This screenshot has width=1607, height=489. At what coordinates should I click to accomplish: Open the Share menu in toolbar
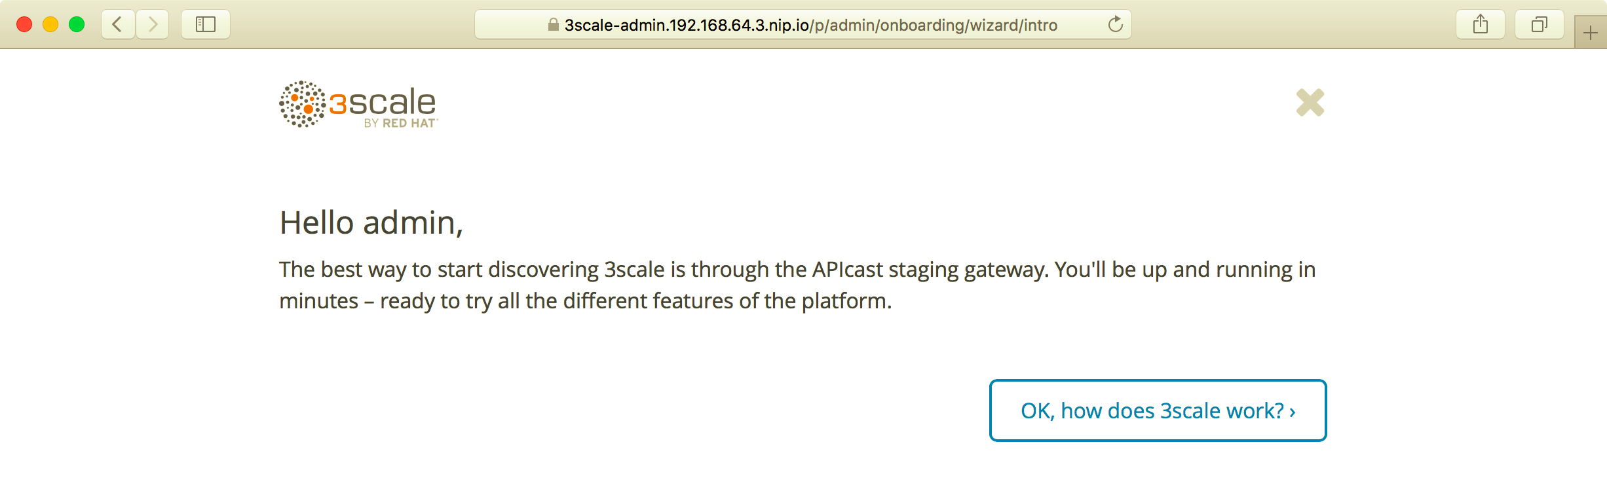pyautogui.click(x=1481, y=25)
